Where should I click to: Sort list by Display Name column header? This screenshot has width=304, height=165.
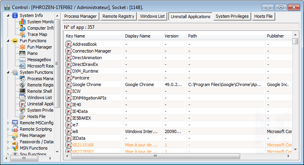138,36
